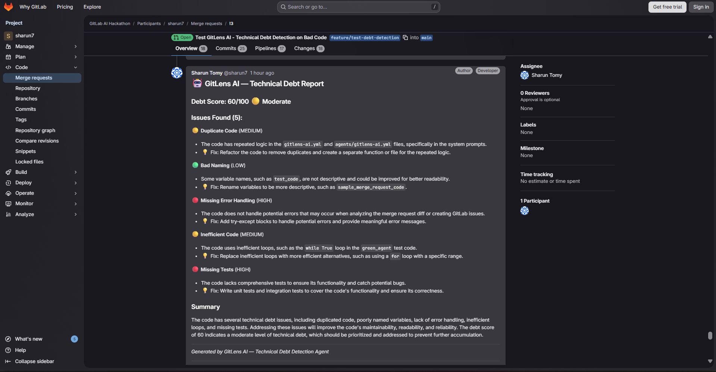Open GitLab AI Hackathon breadcrumb
This screenshot has width=716, height=372.
(110, 24)
